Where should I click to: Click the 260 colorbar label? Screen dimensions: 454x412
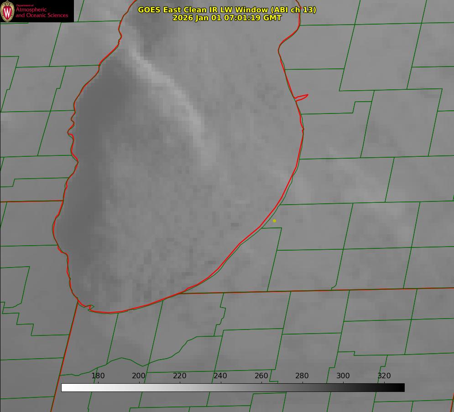pos(261,376)
